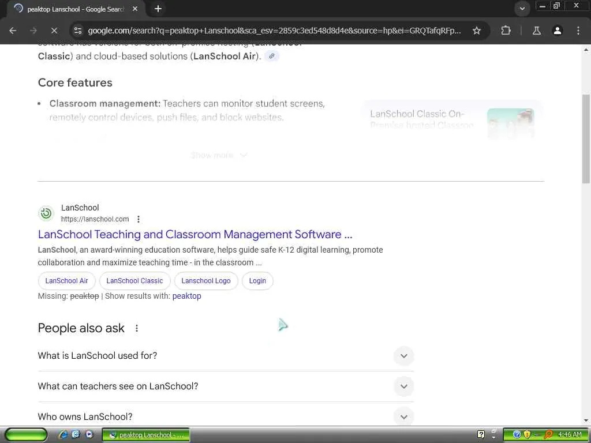
Task: Open tab search dropdown arrow
Action: coord(522,9)
